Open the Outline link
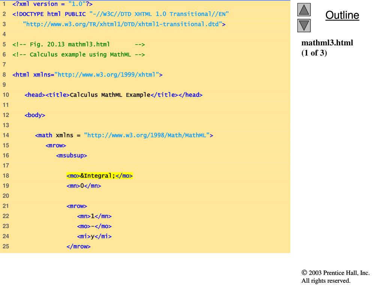This screenshot has width=384, height=288. [342, 15]
